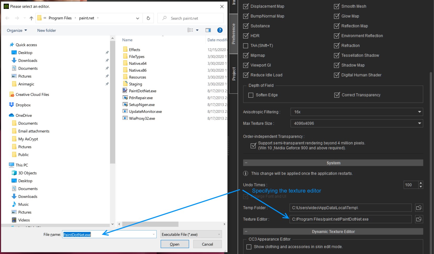Navigate back in file dialog

click(7, 18)
